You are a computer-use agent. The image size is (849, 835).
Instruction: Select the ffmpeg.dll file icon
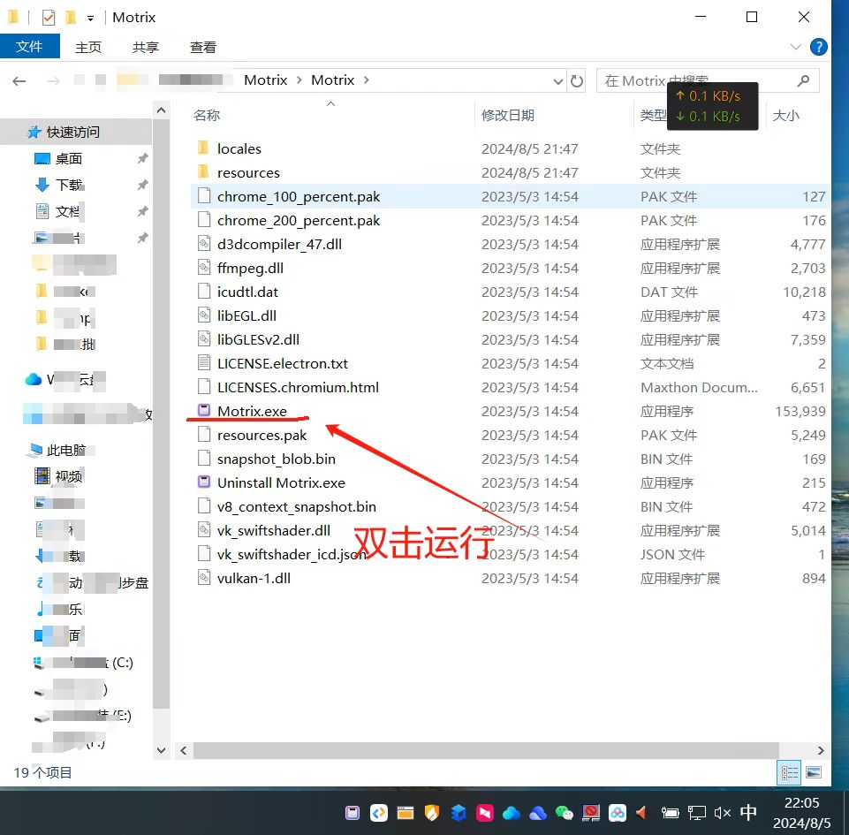coord(203,268)
